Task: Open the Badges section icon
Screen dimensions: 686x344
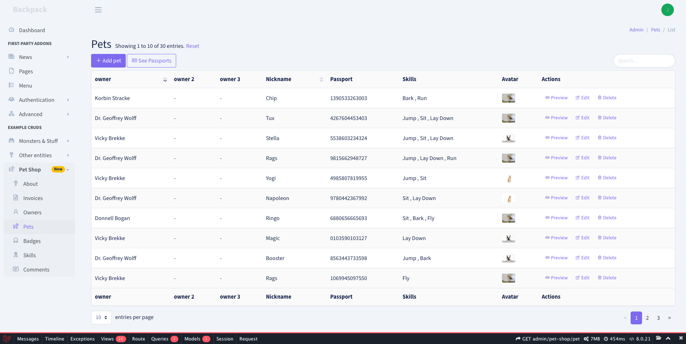Action: pos(16,240)
